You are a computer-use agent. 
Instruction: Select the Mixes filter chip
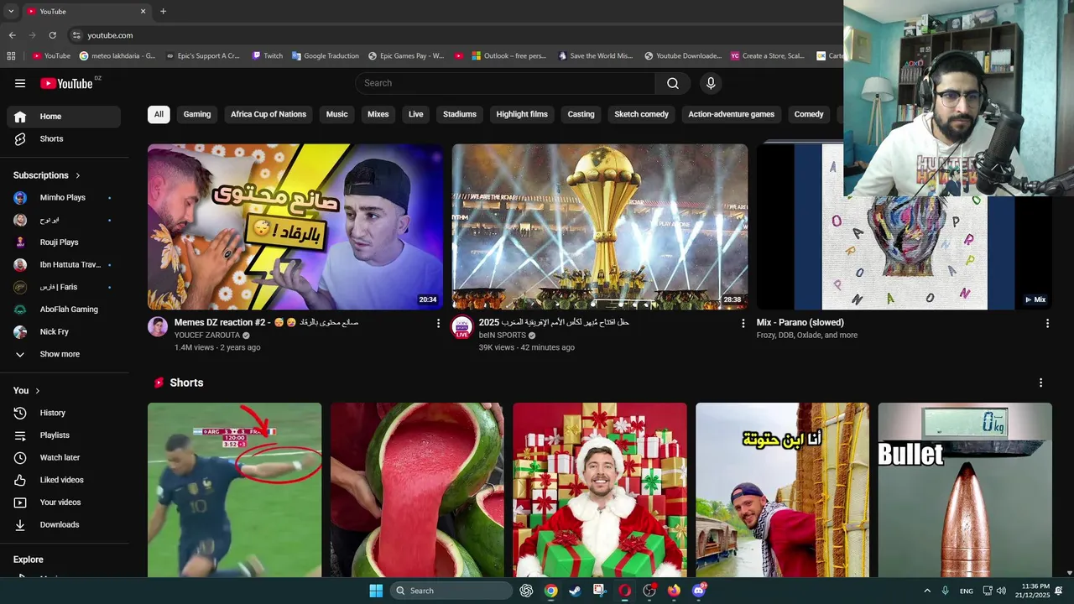tap(378, 114)
